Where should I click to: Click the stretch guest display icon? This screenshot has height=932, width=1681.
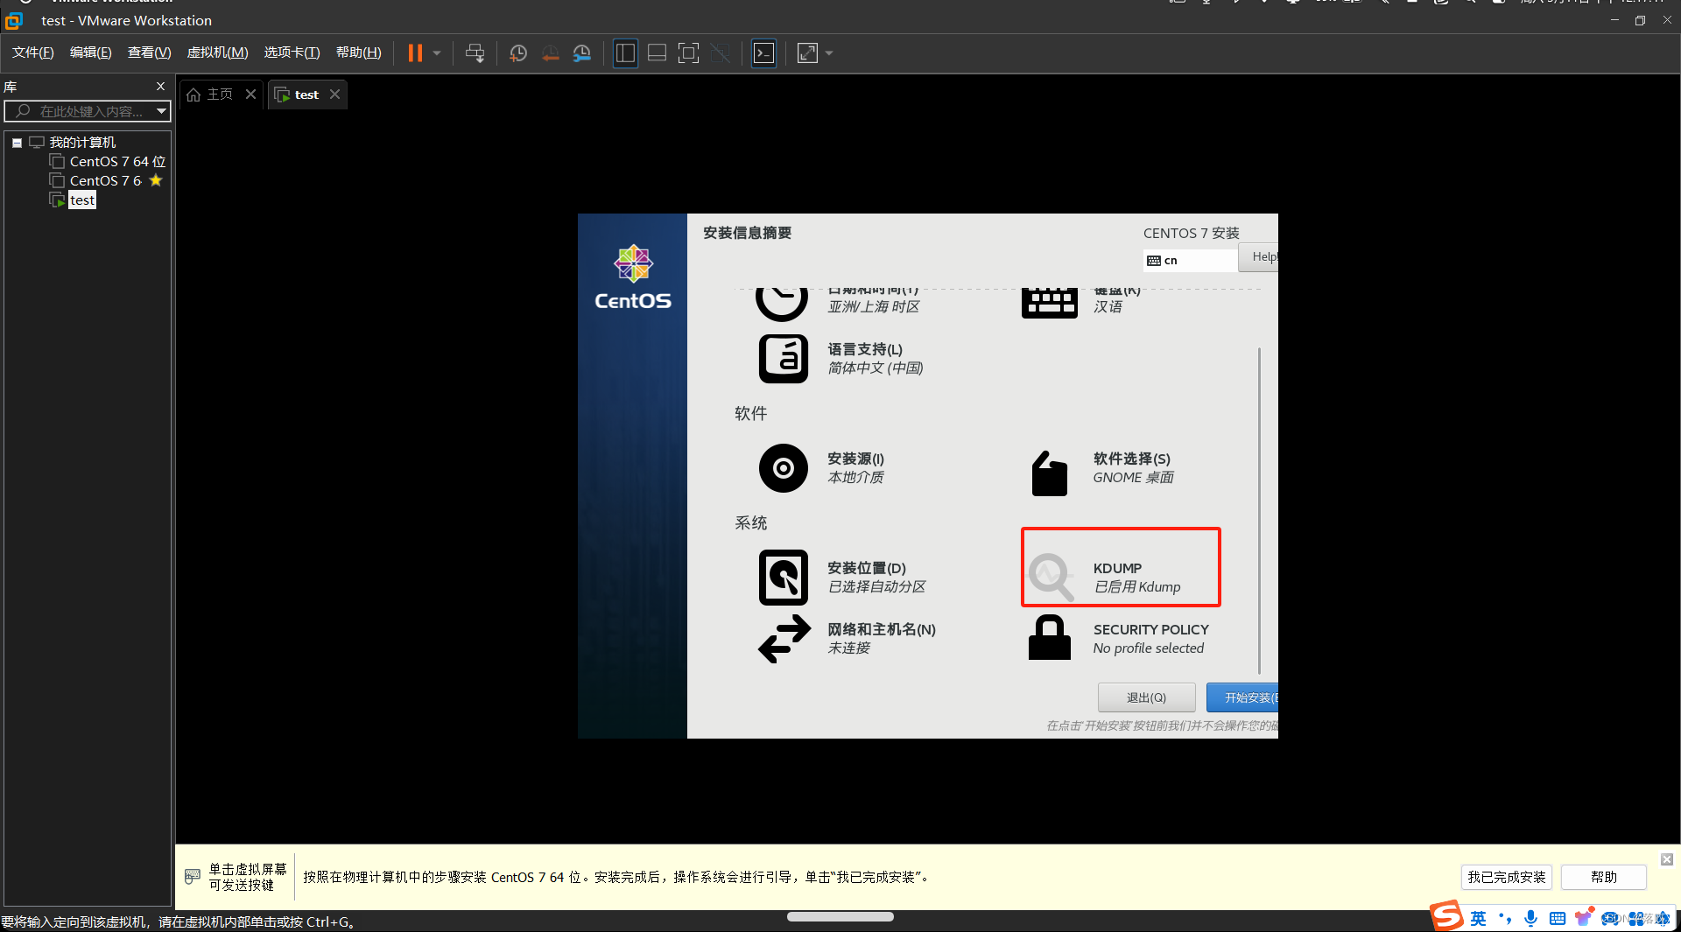pos(807,53)
